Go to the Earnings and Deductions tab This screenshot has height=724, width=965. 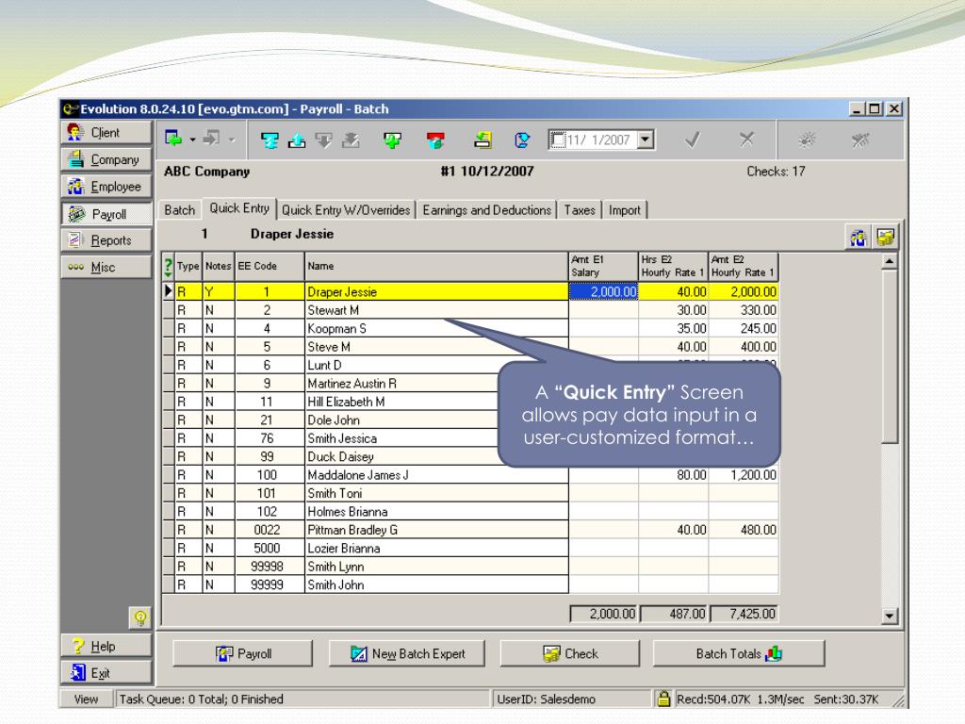tap(487, 210)
